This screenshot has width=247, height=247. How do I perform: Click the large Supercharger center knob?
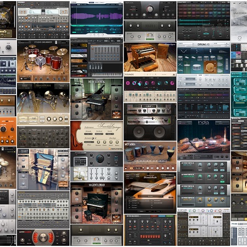pyautogui.click(x=43, y=237)
